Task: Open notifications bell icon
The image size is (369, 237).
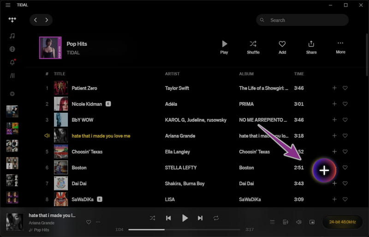Action: tap(12, 62)
